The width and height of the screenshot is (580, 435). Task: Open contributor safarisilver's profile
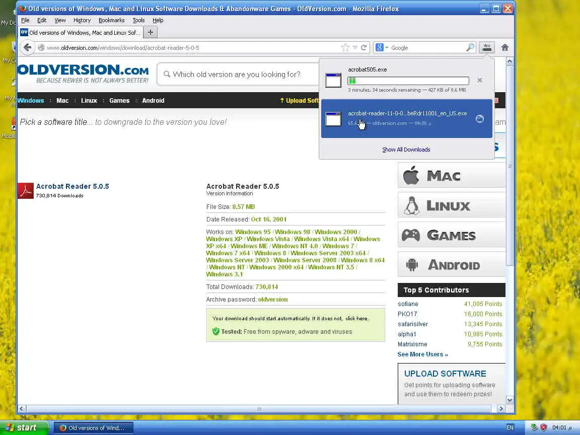413,324
